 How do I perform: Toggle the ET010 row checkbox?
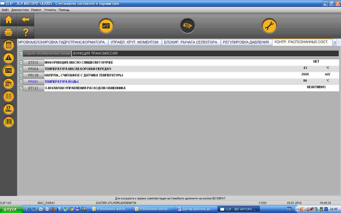point(21,63)
